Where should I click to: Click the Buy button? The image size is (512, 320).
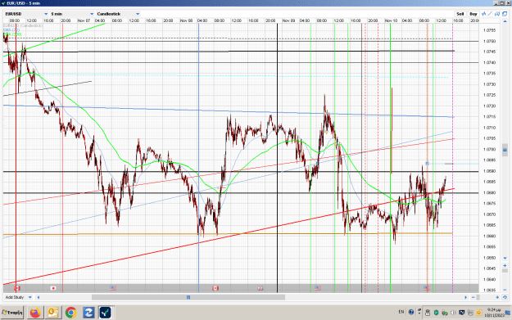pos(473,14)
